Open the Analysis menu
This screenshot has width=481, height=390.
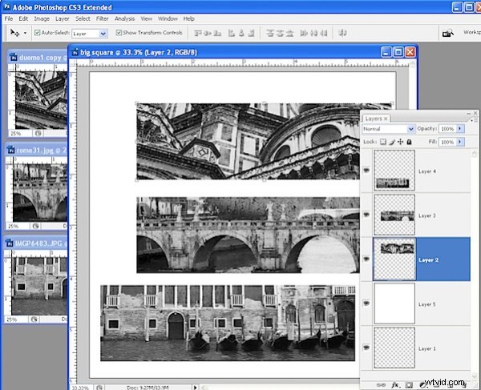pyautogui.click(x=125, y=18)
